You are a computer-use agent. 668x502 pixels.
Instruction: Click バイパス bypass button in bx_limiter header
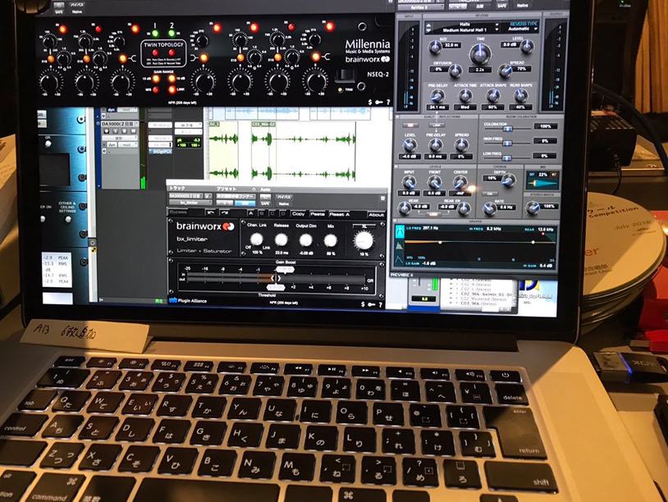tap(284, 198)
